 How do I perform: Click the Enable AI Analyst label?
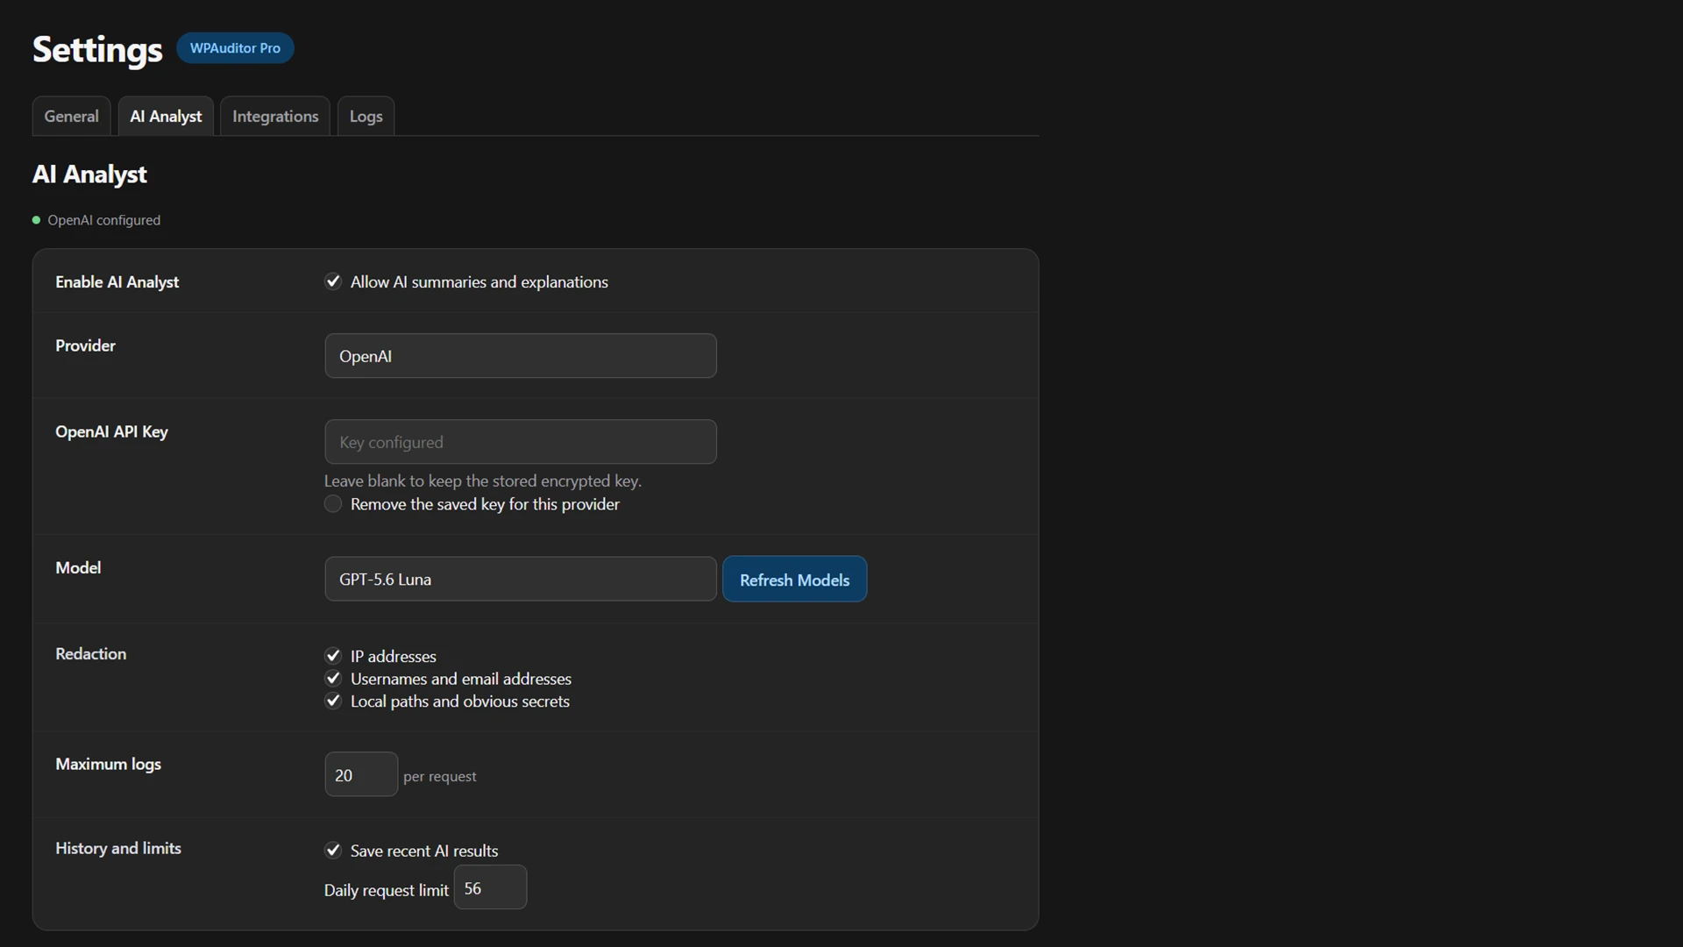pyautogui.click(x=117, y=281)
